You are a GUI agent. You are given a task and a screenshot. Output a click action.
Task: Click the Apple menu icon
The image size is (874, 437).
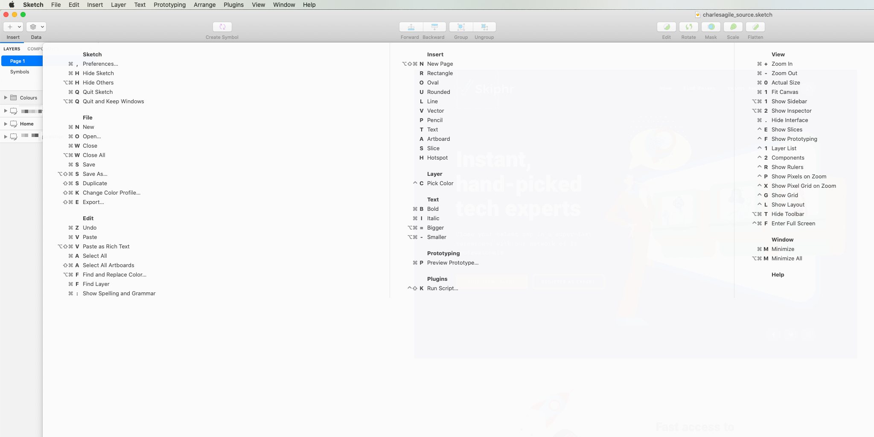click(x=11, y=5)
